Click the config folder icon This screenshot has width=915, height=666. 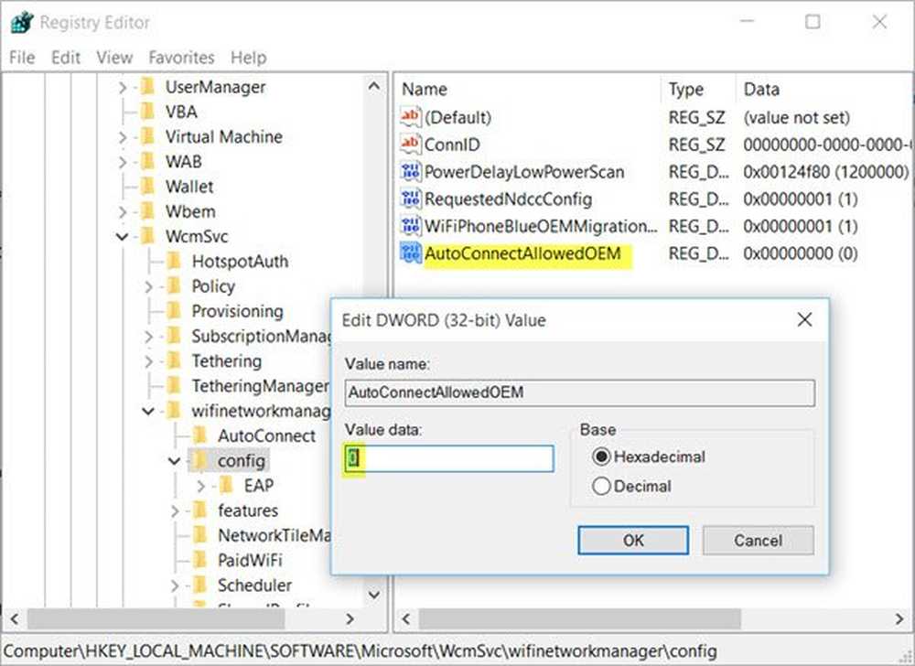pos(200,461)
